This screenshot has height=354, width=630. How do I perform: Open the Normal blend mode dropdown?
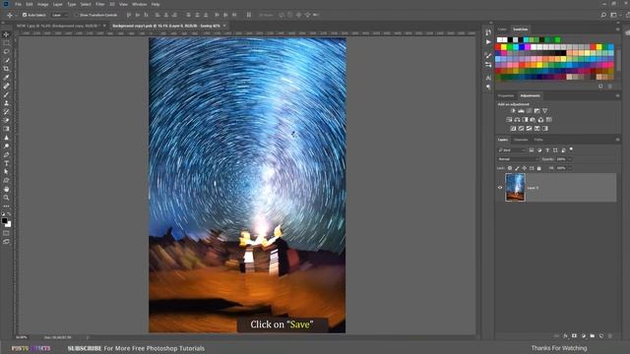pyautogui.click(x=518, y=159)
